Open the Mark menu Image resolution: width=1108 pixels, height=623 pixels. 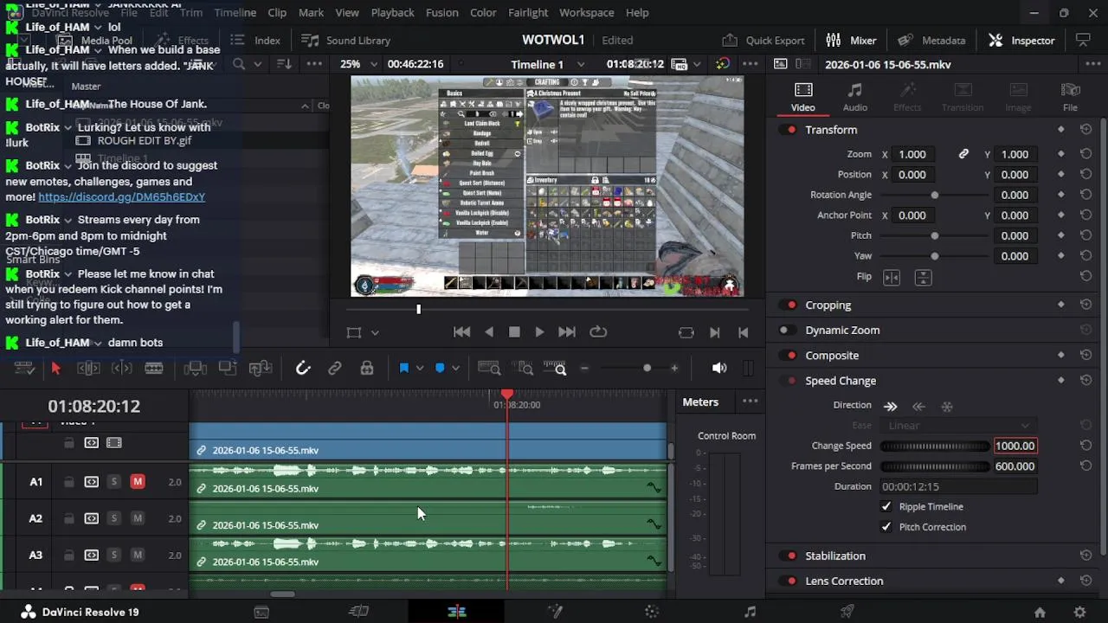(311, 13)
